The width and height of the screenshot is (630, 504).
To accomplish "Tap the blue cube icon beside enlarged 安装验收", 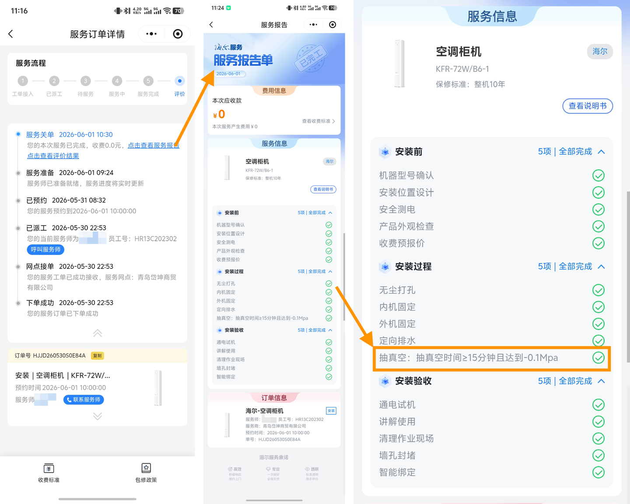I will (x=385, y=381).
